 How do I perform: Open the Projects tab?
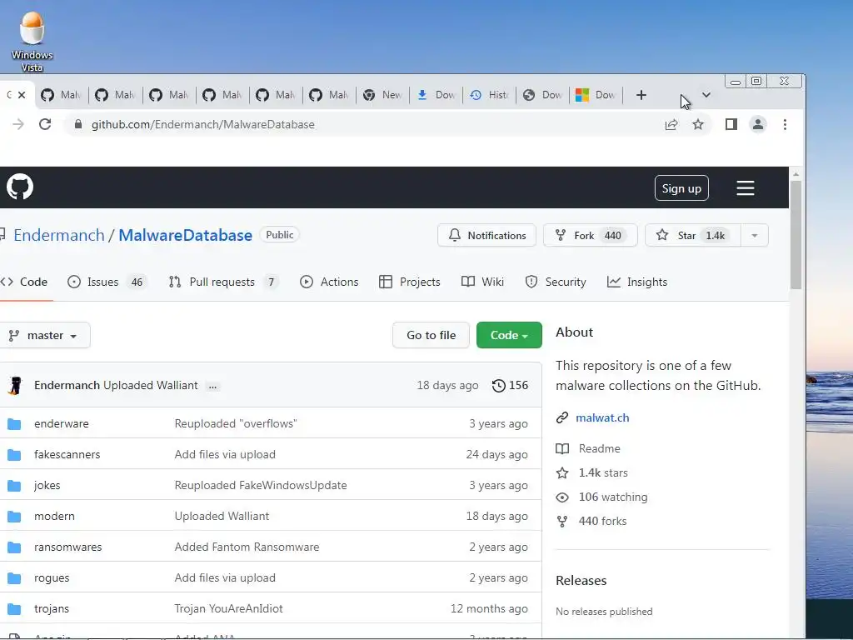(x=410, y=282)
